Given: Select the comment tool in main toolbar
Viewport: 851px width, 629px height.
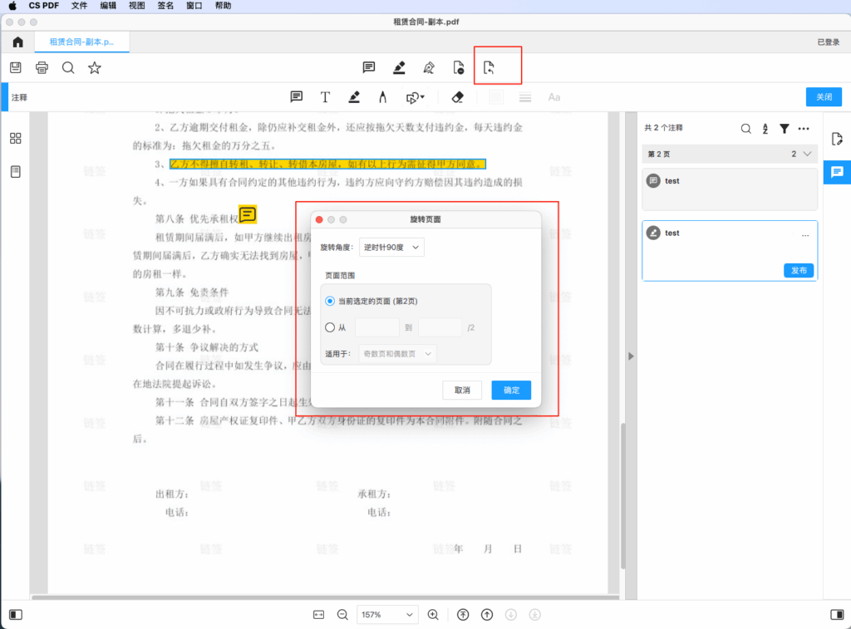Looking at the screenshot, I should coord(368,67).
